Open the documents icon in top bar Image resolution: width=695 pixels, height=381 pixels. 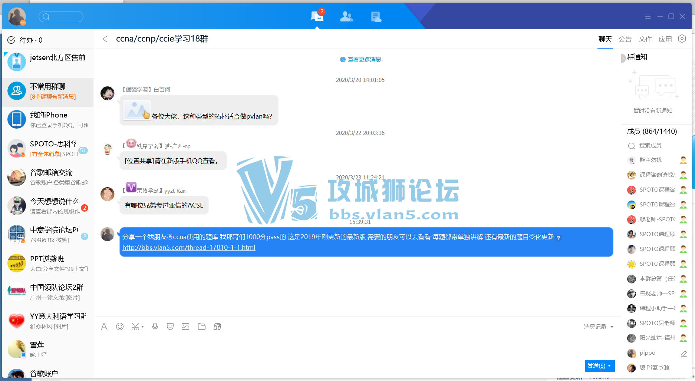(x=376, y=16)
